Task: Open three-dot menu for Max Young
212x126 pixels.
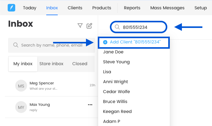Action: coord(90,105)
